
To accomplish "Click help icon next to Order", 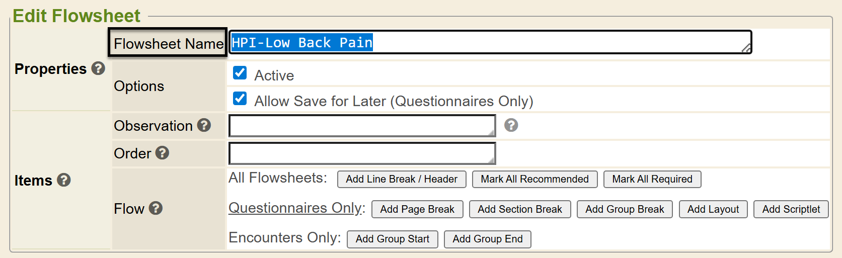I will 162,153.
